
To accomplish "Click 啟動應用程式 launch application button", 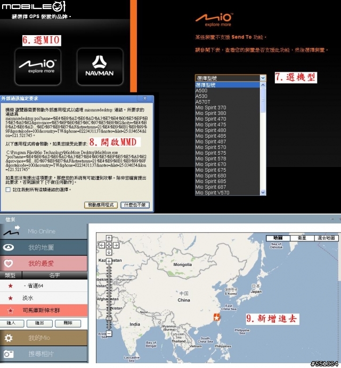I will pos(101,205).
